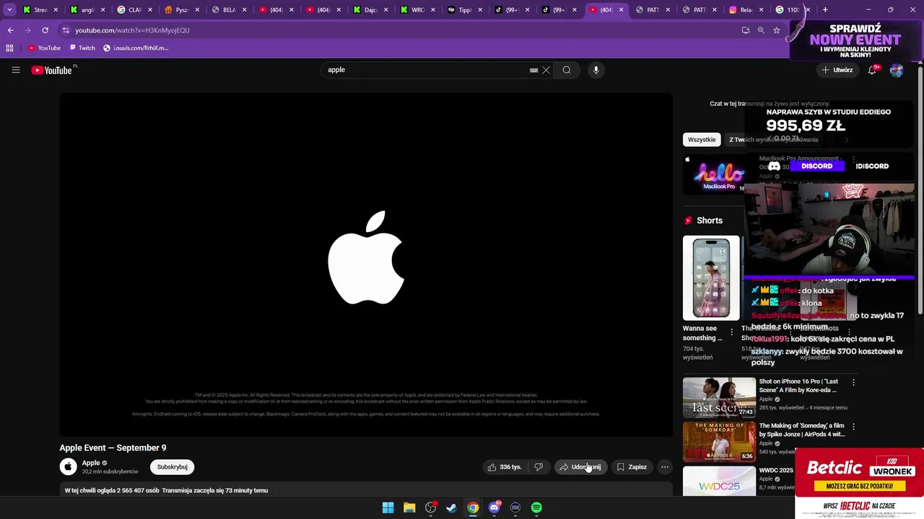Open options for 'Wanna see something' short

coord(731,332)
